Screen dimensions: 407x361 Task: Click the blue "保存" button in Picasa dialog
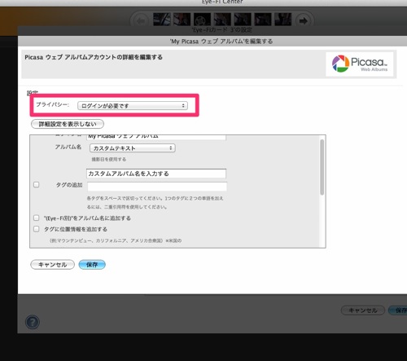tap(92, 265)
